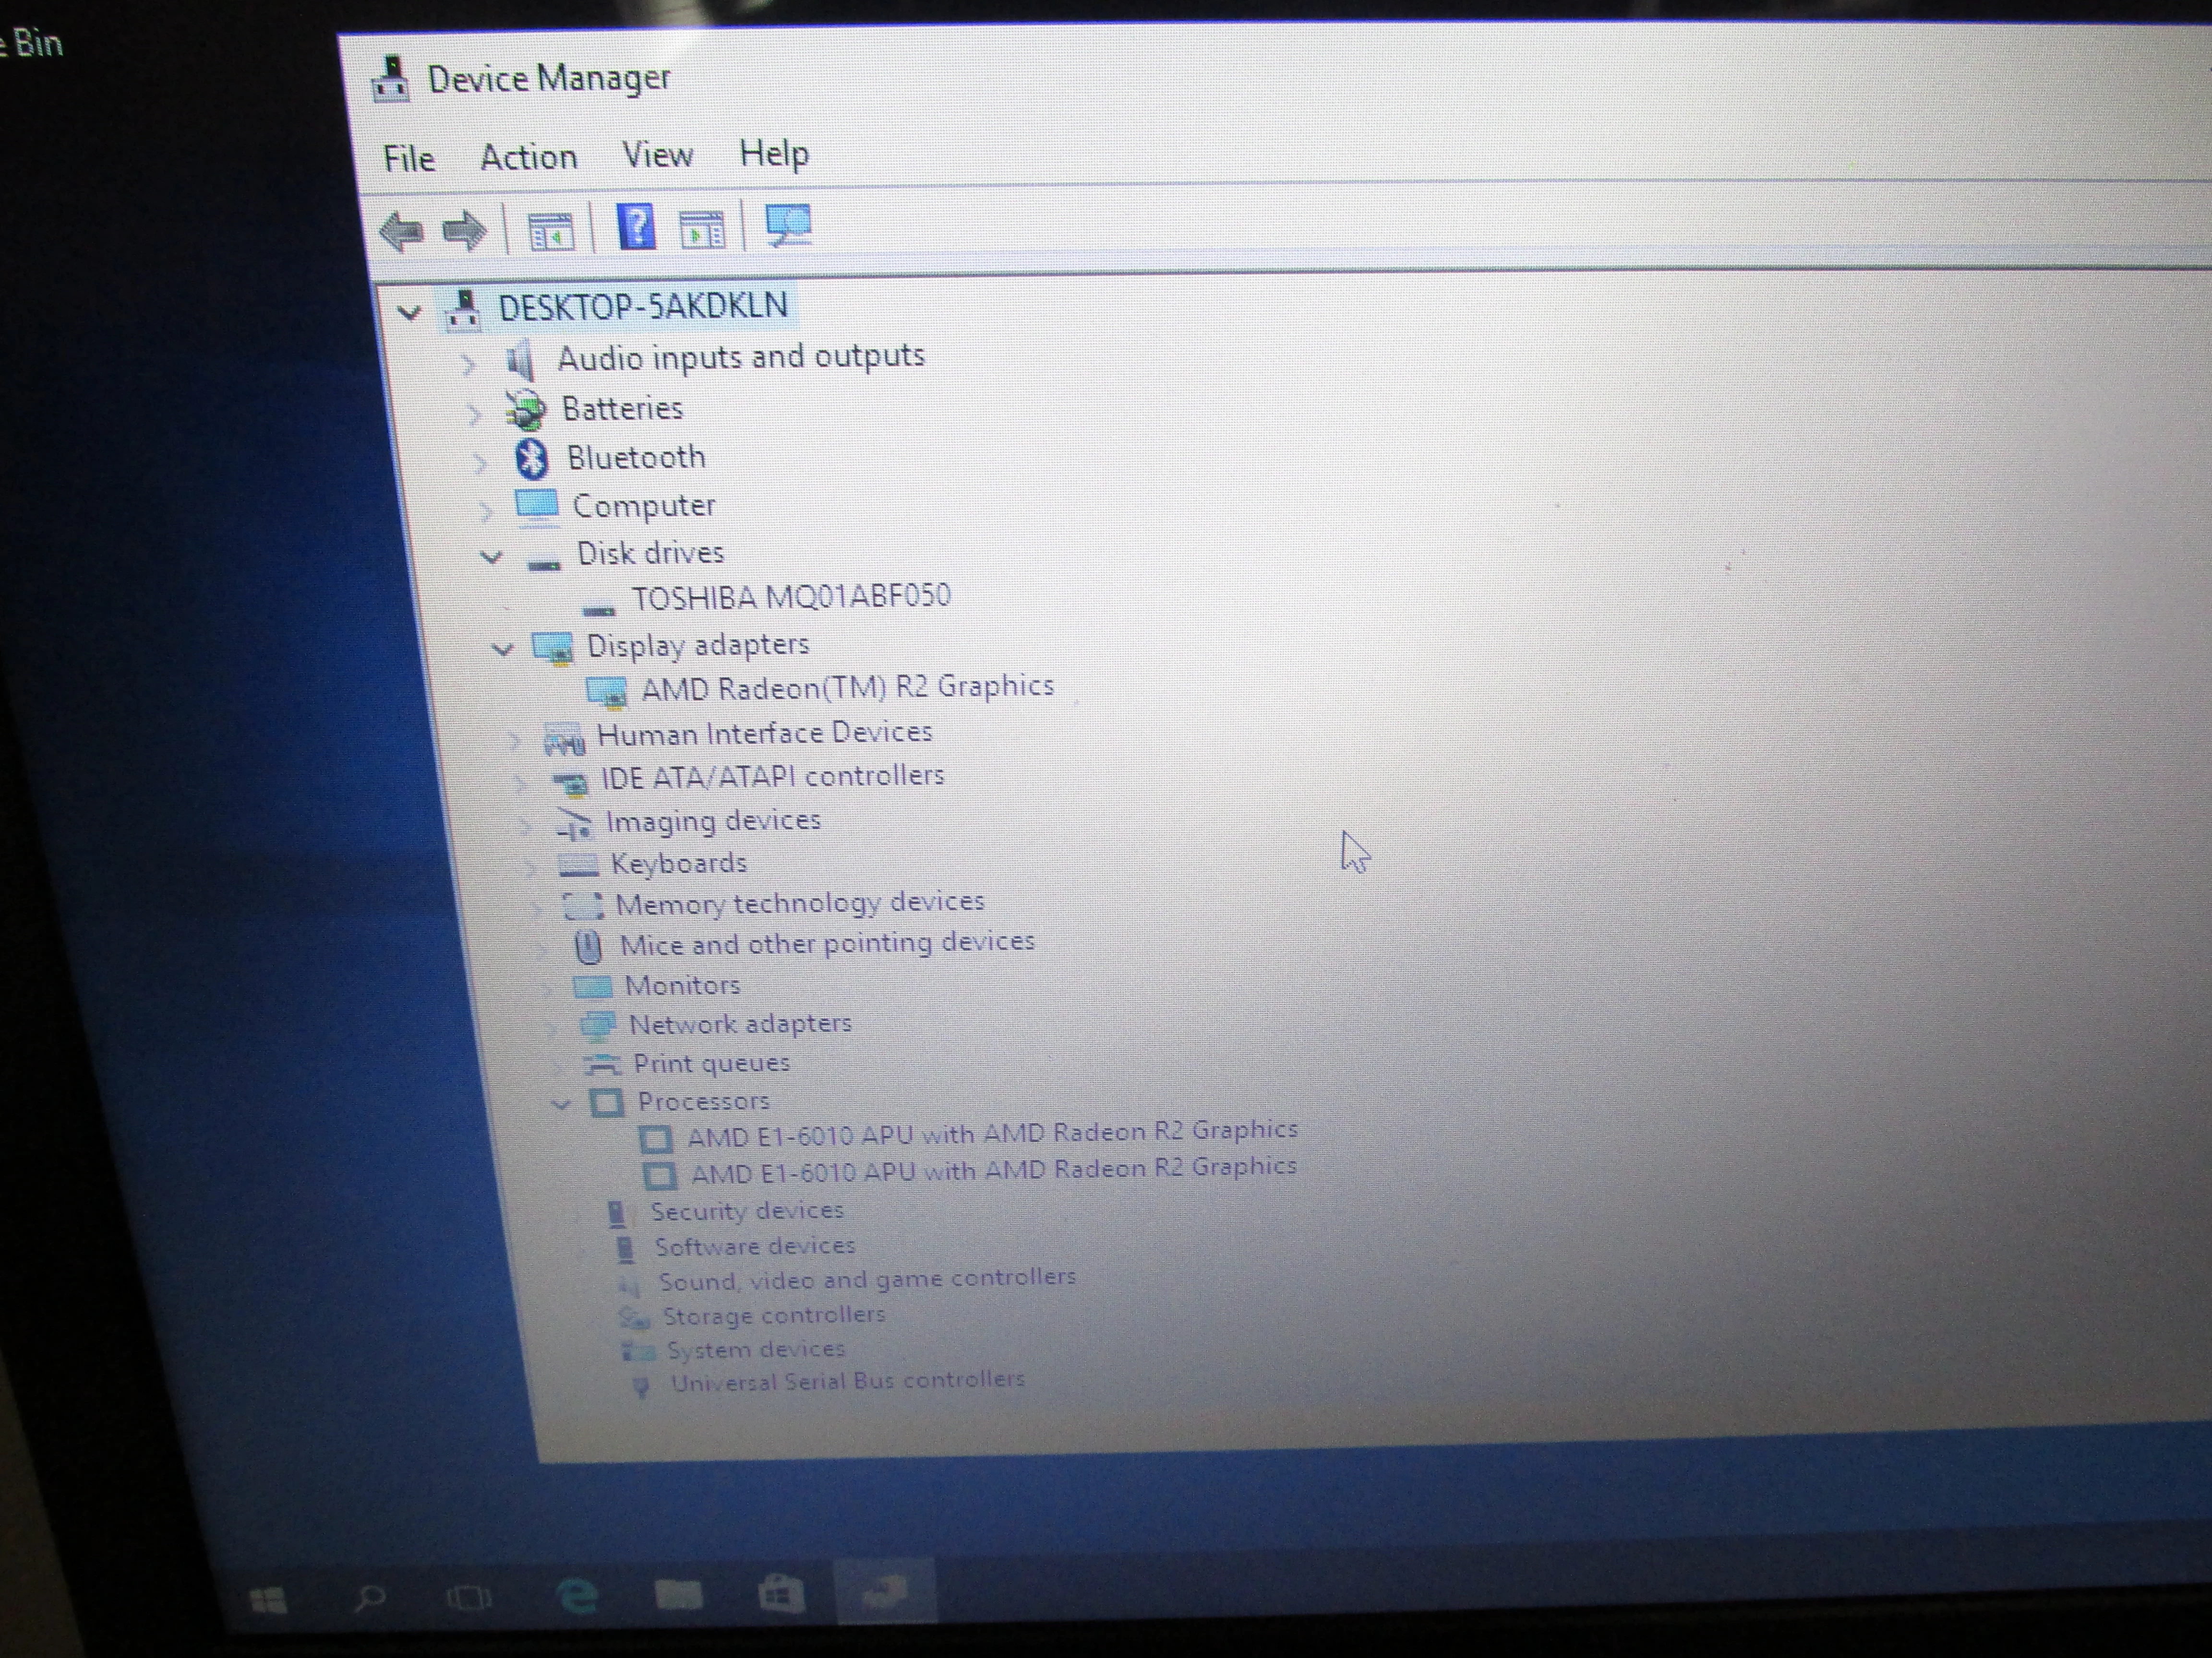Click the Processors category icon

click(606, 1103)
